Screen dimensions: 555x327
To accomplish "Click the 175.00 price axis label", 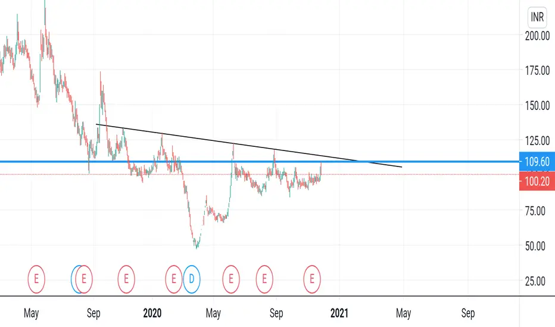I will coord(537,70).
